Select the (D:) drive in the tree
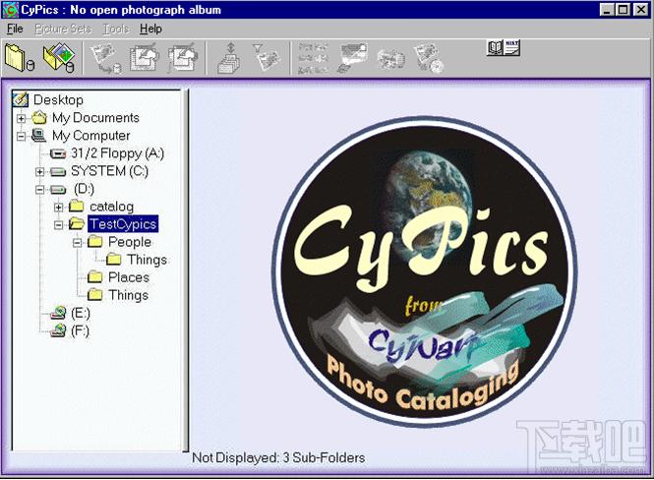Viewport: 654px width, 480px height. pos(84,189)
